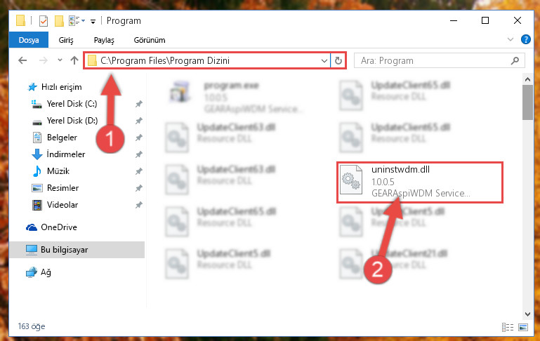Open recent locations dropdown arrow
540x341 pixels.
pos(60,60)
